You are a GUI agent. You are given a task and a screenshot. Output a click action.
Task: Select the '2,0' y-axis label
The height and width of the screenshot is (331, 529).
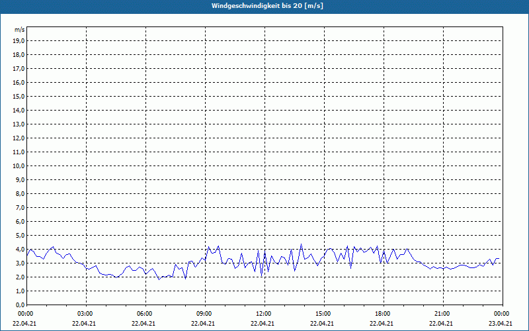(20, 277)
